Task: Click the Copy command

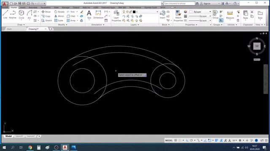Action: (46, 16)
